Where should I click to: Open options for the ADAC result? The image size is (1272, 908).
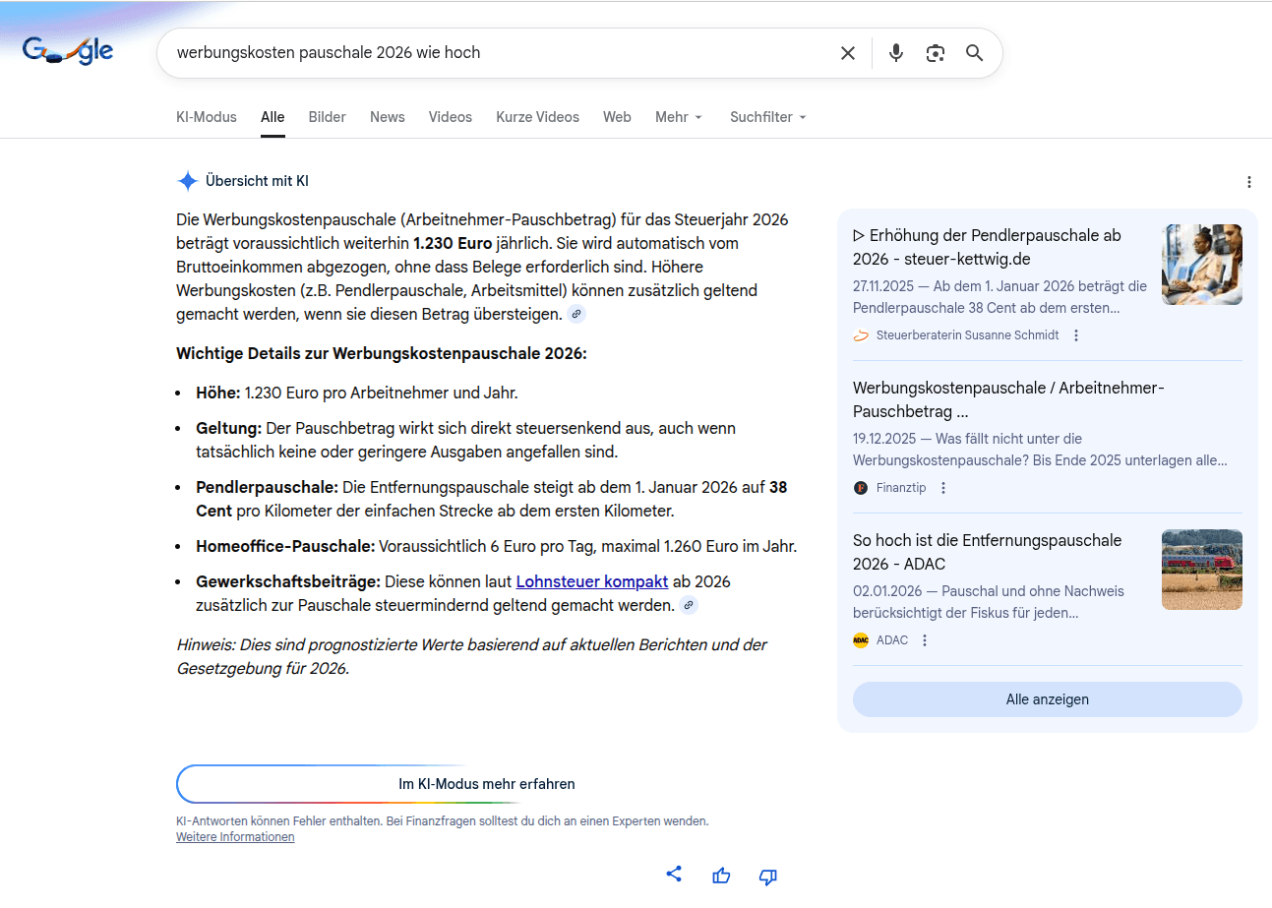pyautogui.click(x=924, y=639)
